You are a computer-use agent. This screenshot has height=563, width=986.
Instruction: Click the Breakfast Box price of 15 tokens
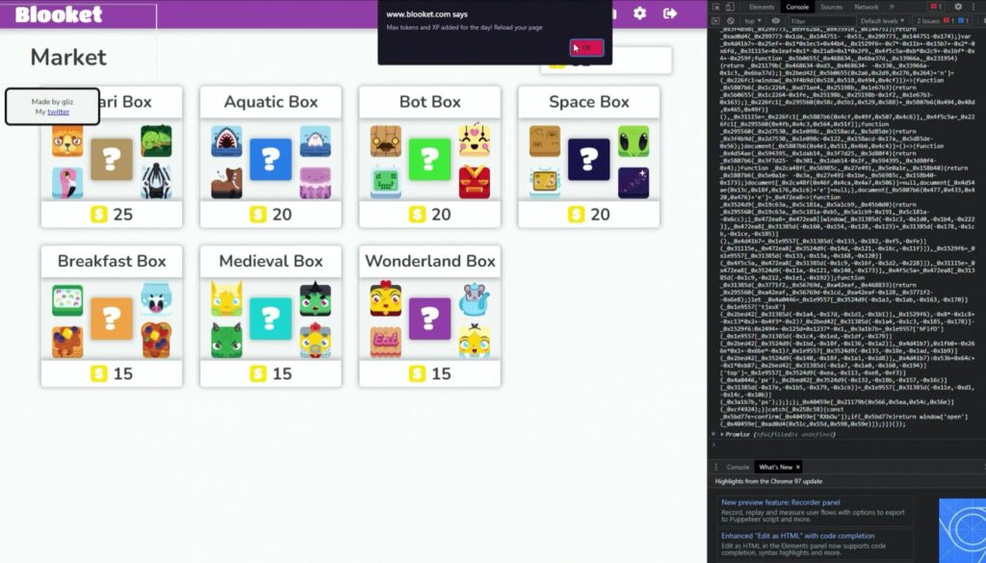click(x=112, y=373)
